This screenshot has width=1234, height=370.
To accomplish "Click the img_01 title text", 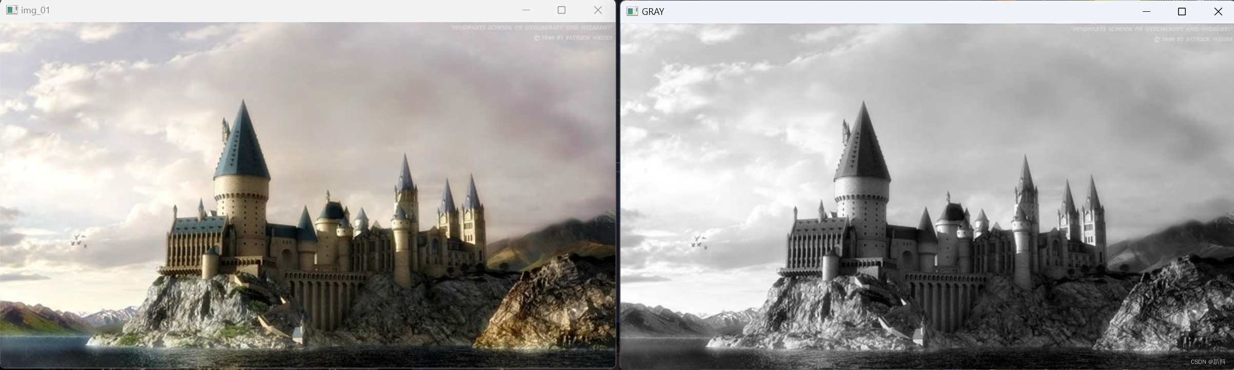I will click(x=35, y=10).
